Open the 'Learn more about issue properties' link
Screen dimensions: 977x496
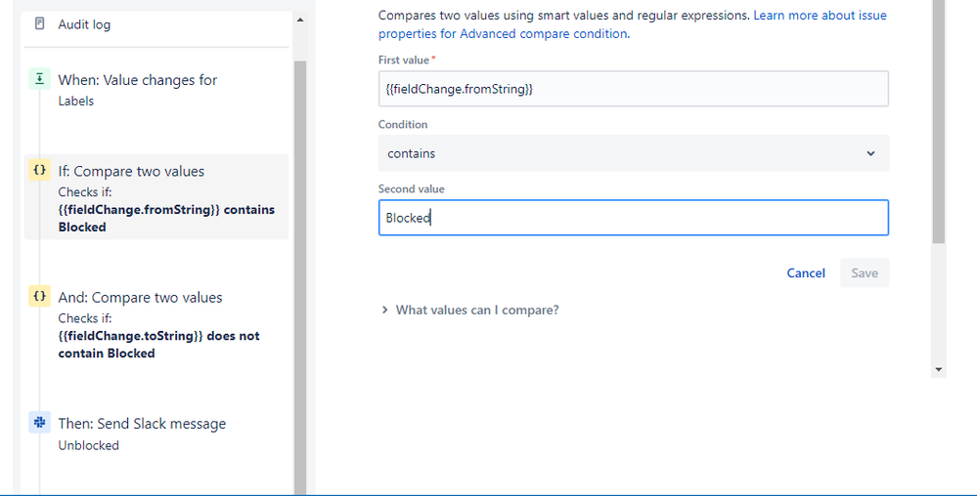[x=632, y=24]
